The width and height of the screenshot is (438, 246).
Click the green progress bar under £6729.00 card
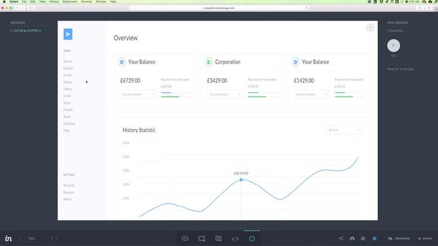(x=170, y=97)
